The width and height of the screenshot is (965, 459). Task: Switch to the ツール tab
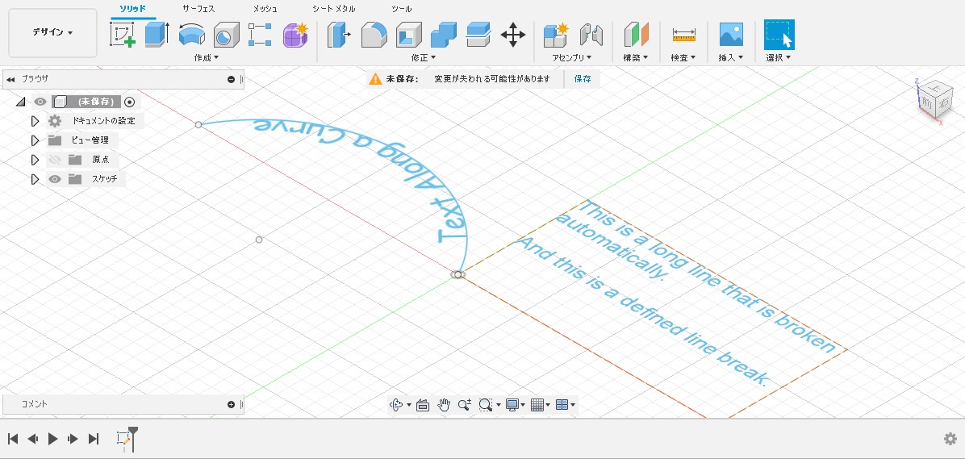(x=402, y=9)
